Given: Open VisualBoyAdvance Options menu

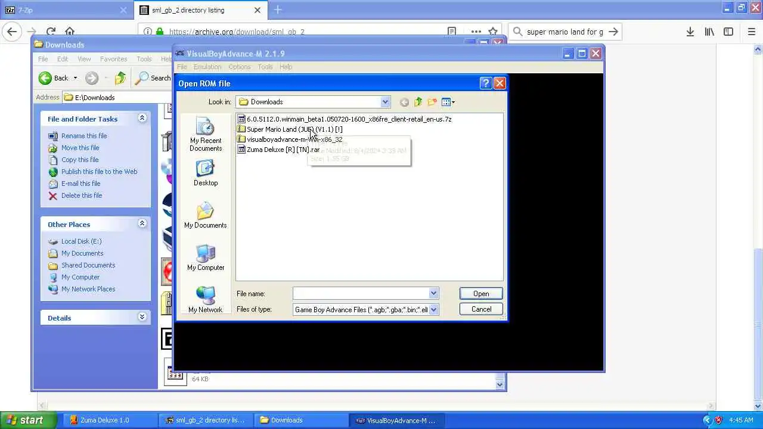Looking at the screenshot, I should pyautogui.click(x=239, y=67).
